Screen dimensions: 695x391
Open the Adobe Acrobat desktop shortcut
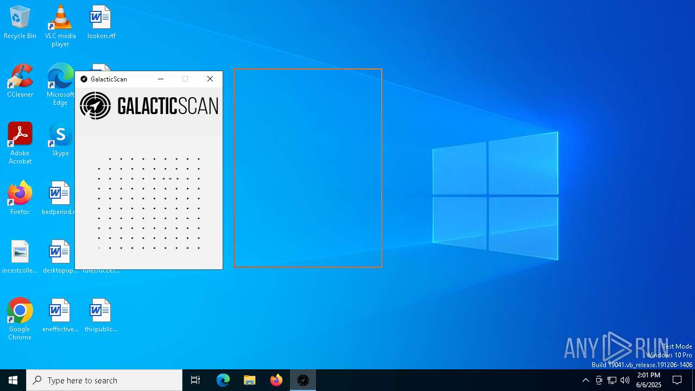(20, 143)
